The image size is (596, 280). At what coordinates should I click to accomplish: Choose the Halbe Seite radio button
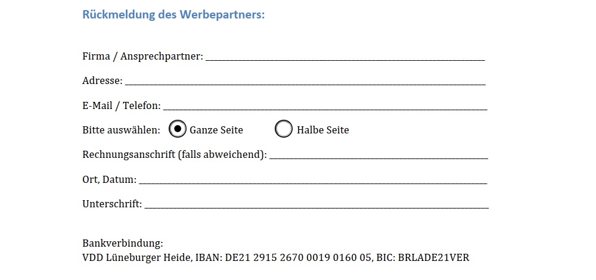pyautogui.click(x=284, y=129)
